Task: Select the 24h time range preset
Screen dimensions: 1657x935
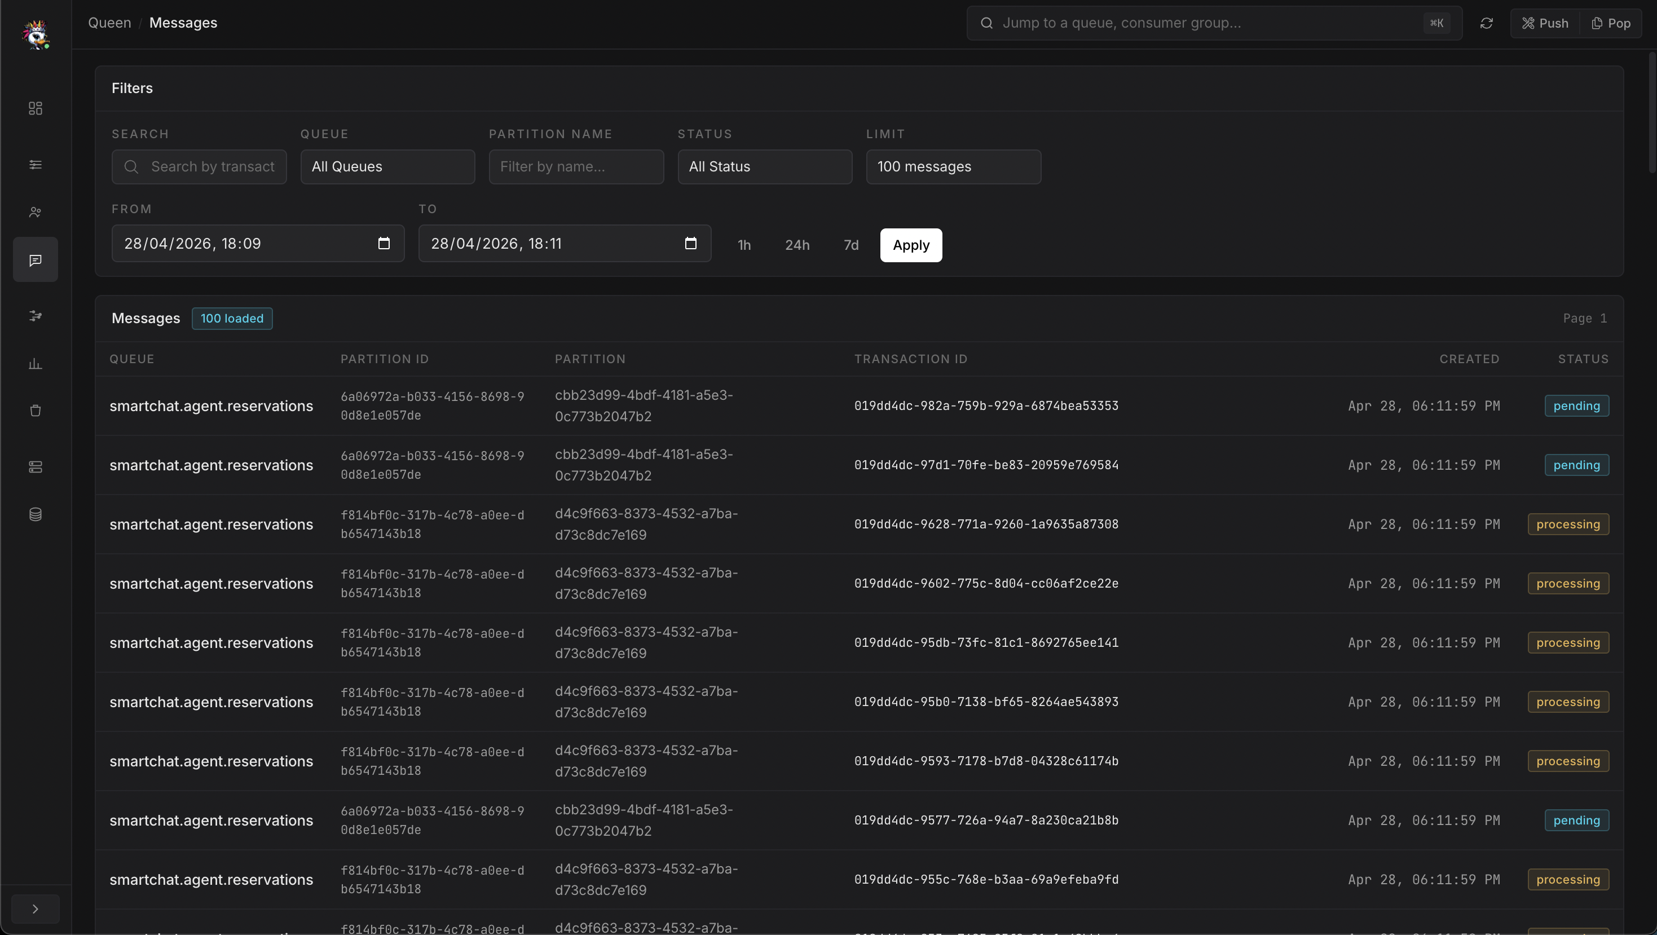Action: tap(797, 245)
